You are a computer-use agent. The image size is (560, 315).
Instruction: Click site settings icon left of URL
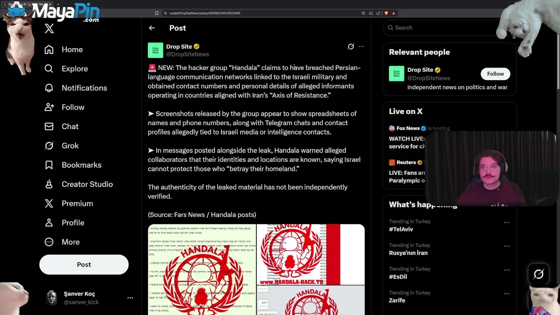165,13
